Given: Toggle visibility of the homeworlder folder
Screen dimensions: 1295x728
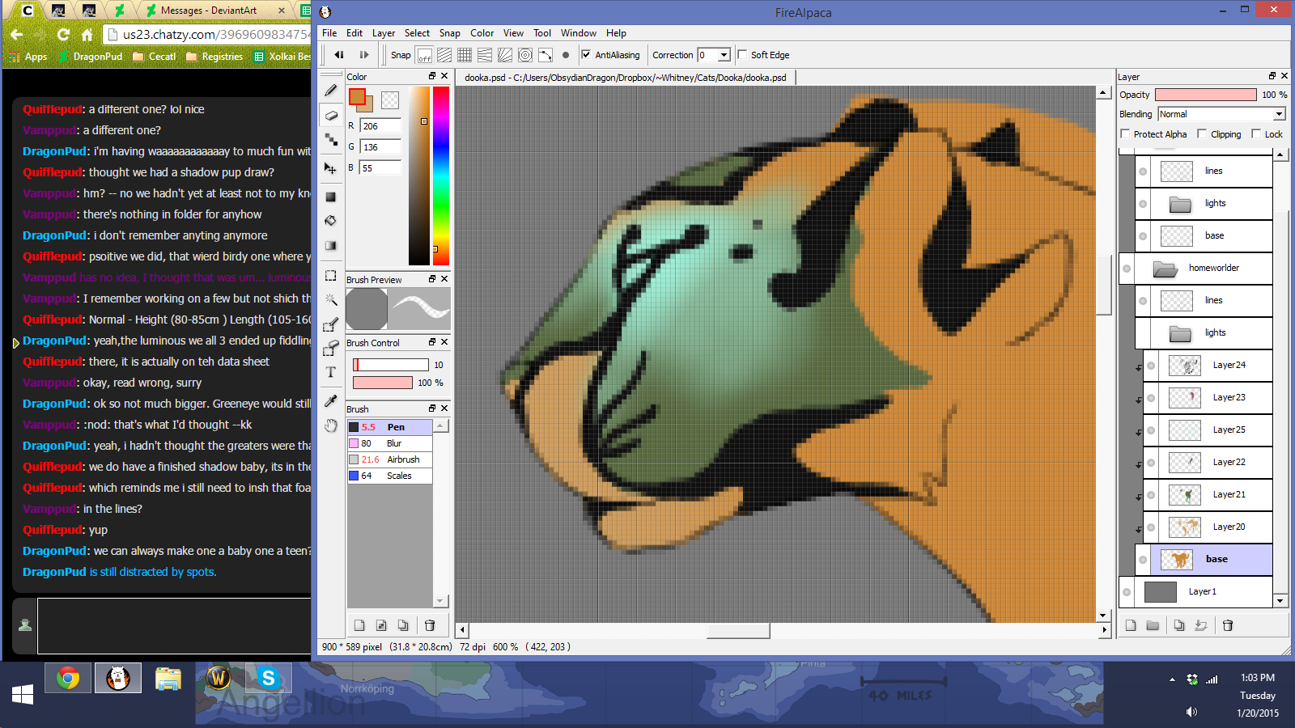Looking at the screenshot, I should pos(1127,269).
